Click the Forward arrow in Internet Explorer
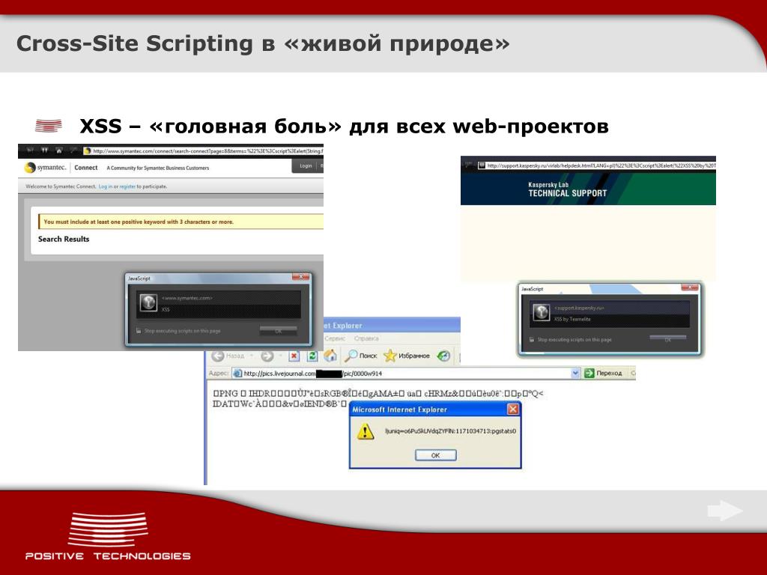 pos(267,356)
